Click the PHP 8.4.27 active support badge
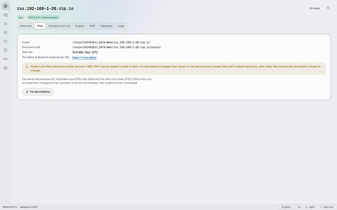The width and height of the screenshot is (337, 210). click(43, 18)
